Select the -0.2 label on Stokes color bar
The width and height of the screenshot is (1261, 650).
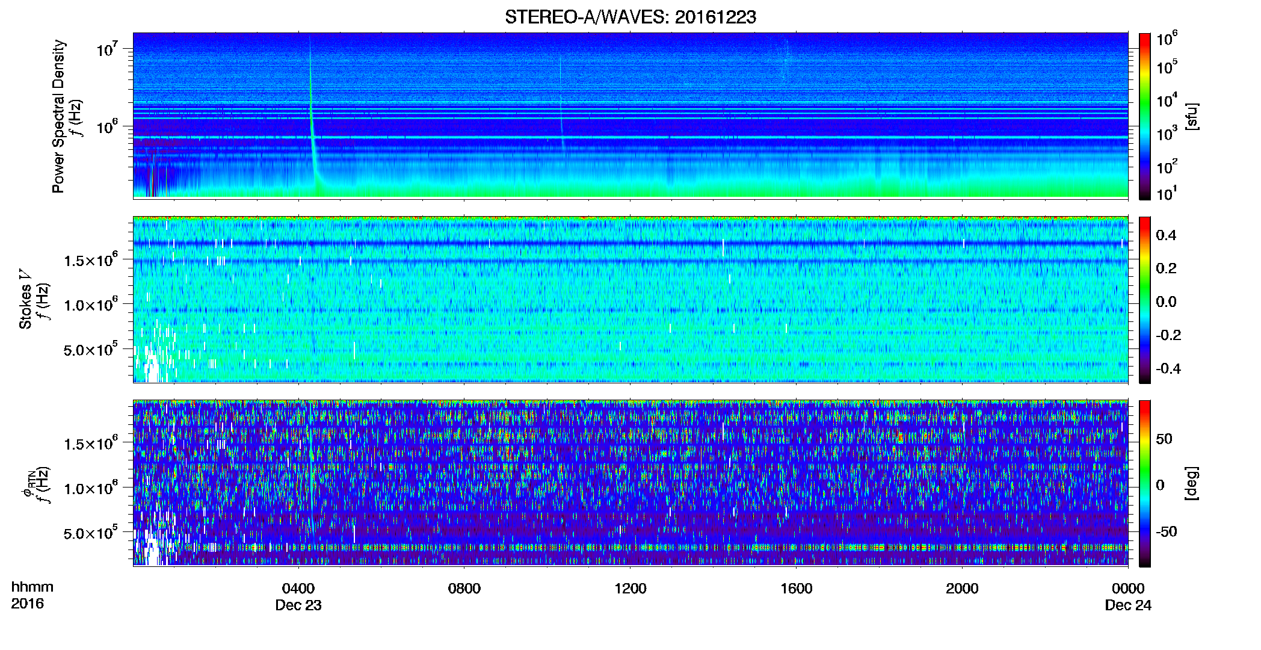click(1168, 335)
